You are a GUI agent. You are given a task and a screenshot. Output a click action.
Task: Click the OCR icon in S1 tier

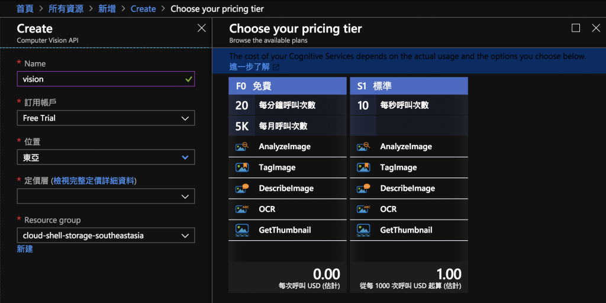(x=363, y=209)
